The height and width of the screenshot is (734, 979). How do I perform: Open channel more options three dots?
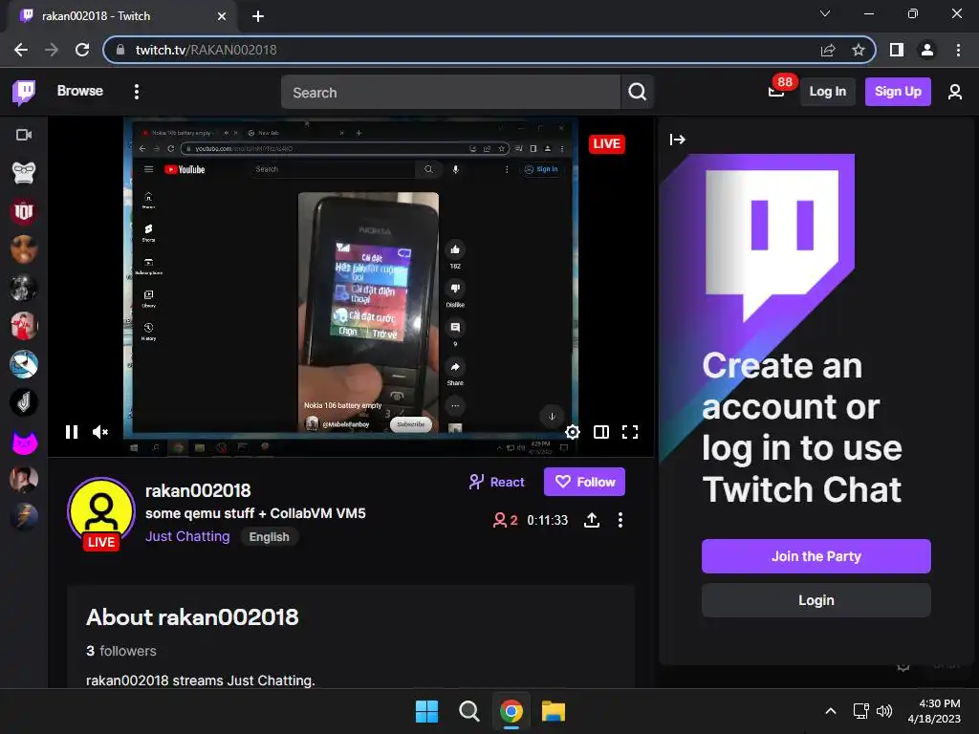(x=620, y=520)
